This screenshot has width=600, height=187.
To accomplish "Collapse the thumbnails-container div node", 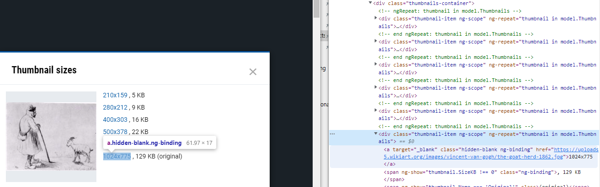I will click(x=371, y=3).
